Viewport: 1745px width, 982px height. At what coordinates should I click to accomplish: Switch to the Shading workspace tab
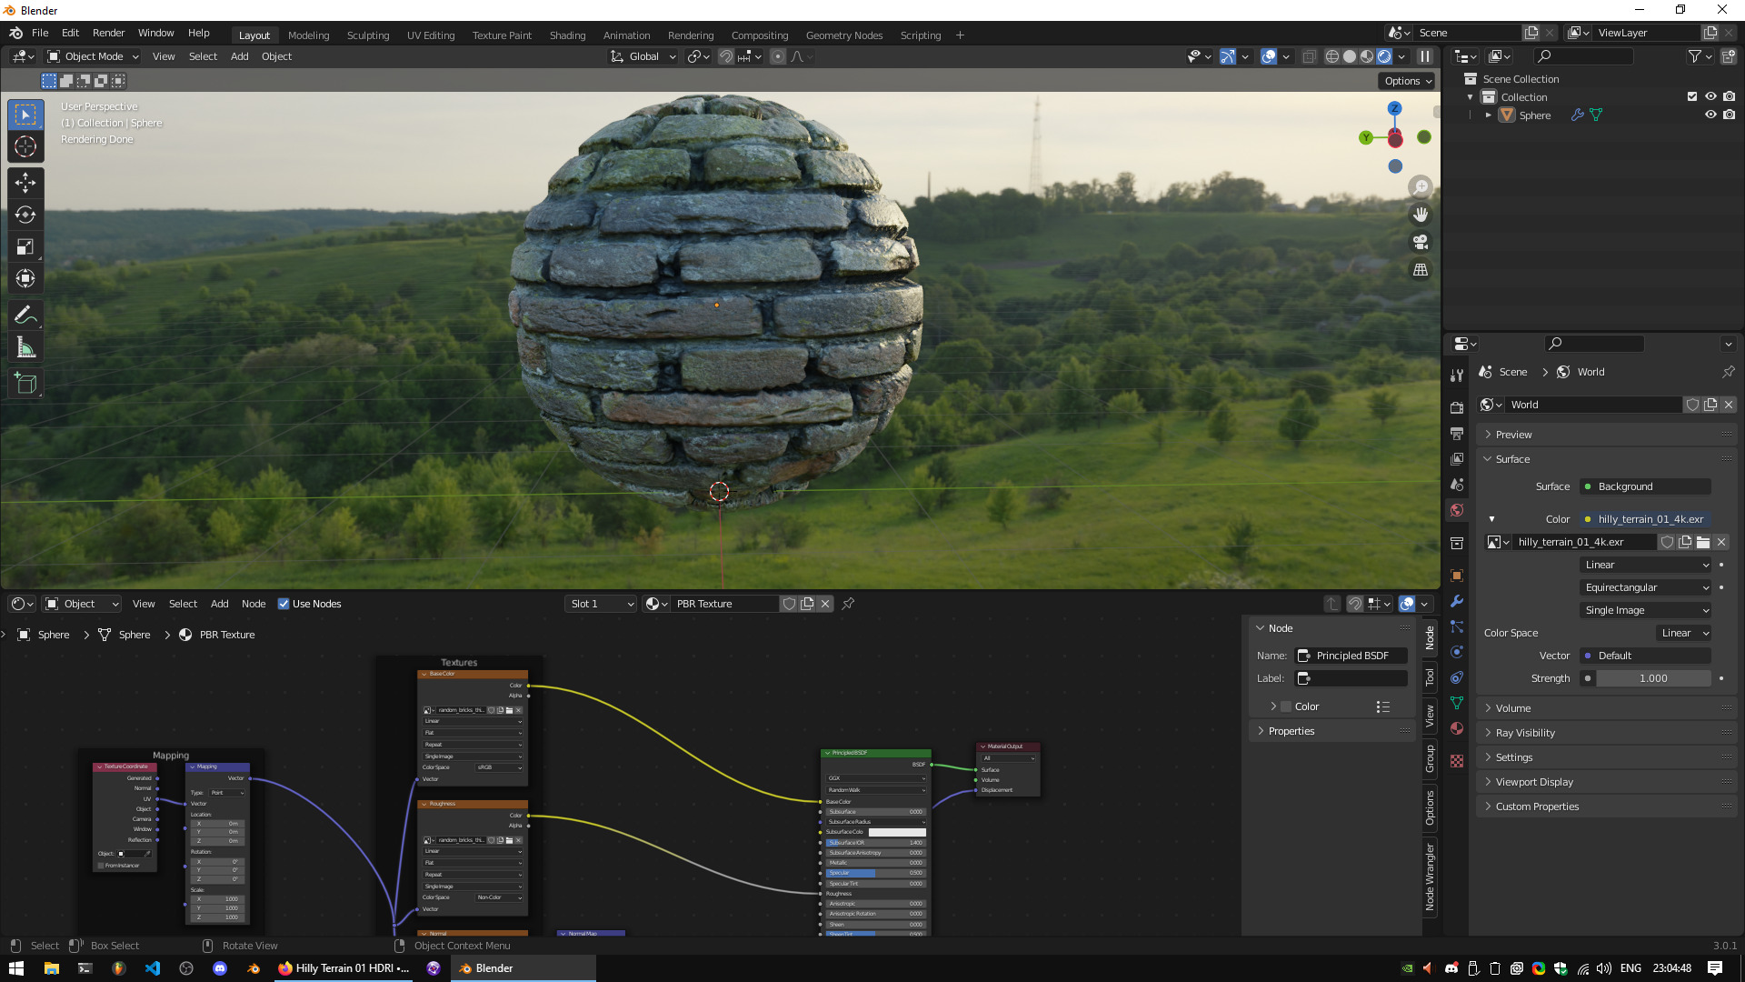coord(567,35)
